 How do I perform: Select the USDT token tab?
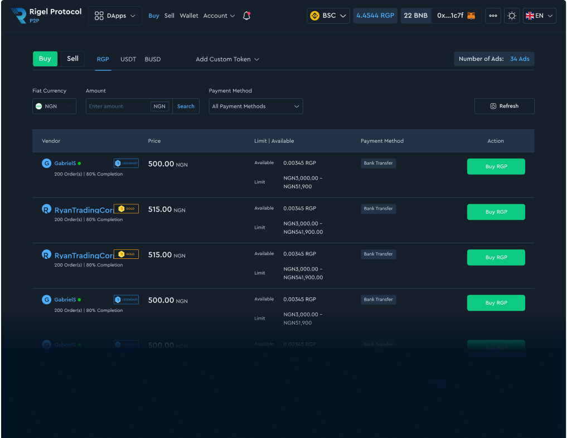click(x=128, y=59)
